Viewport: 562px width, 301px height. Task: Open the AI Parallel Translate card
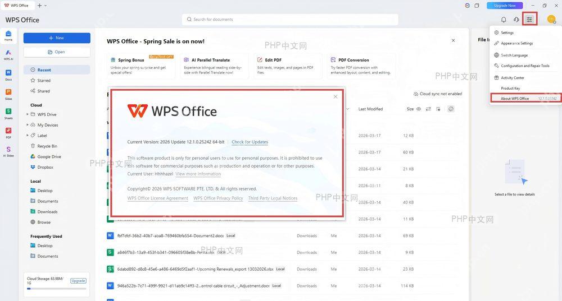(214, 66)
